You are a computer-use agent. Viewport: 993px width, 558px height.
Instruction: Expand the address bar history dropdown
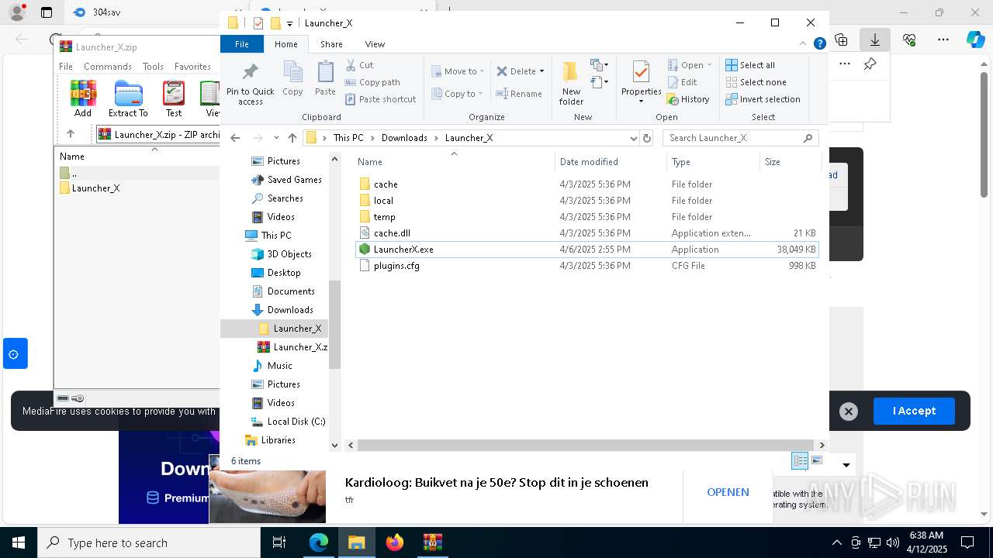[x=633, y=138]
